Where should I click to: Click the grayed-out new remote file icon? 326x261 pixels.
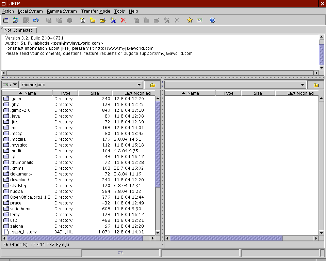pos(136,20)
